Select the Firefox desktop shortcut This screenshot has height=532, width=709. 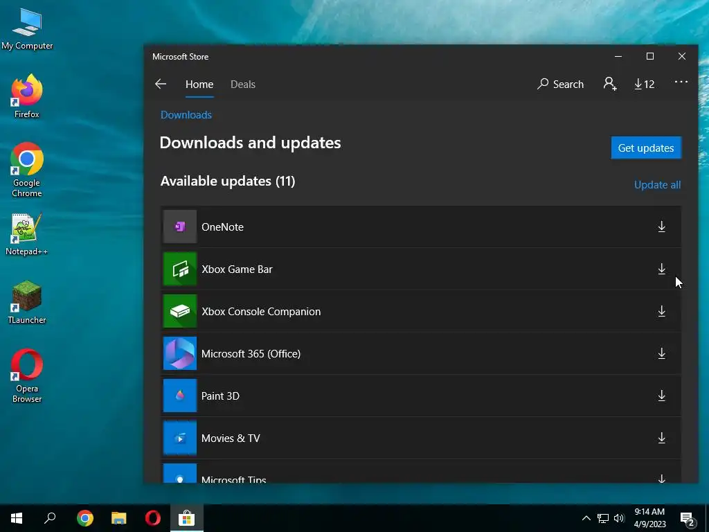click(x=27, y=96)
